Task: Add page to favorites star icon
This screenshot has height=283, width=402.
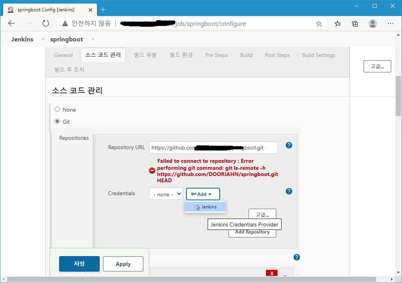Action: (x=319, y=24)
